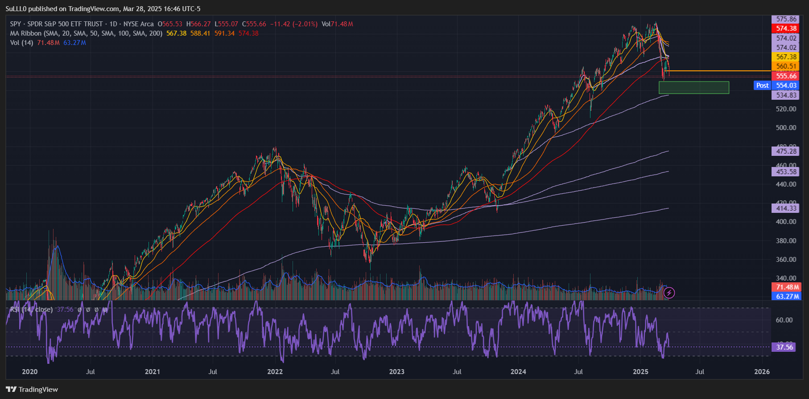Click the change value -11.42 (-2.01%)

[294, 24]
